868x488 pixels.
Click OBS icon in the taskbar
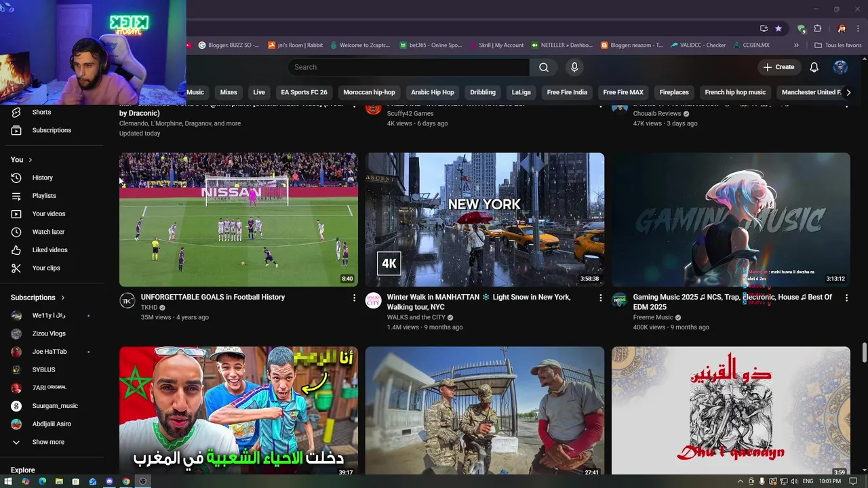point(142,481)
